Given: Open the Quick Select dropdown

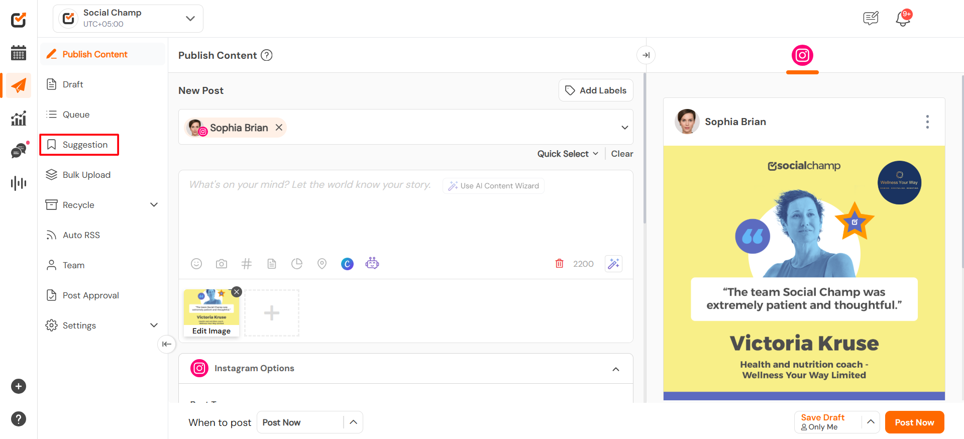Looking at the screenshot, I should (x=568, y=154).
